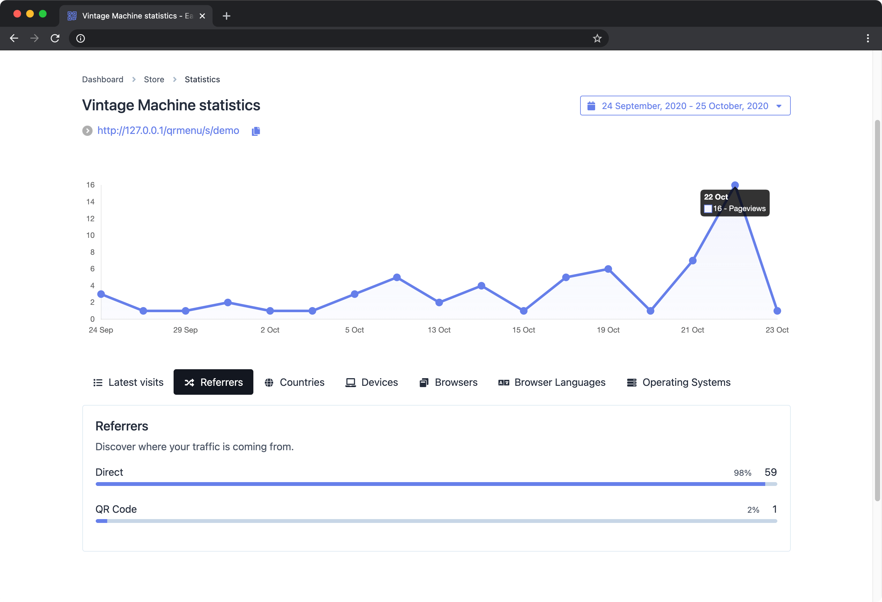Screen dimensions: 882x602
Task: Select the Devices tab
Action: [372, 382]
